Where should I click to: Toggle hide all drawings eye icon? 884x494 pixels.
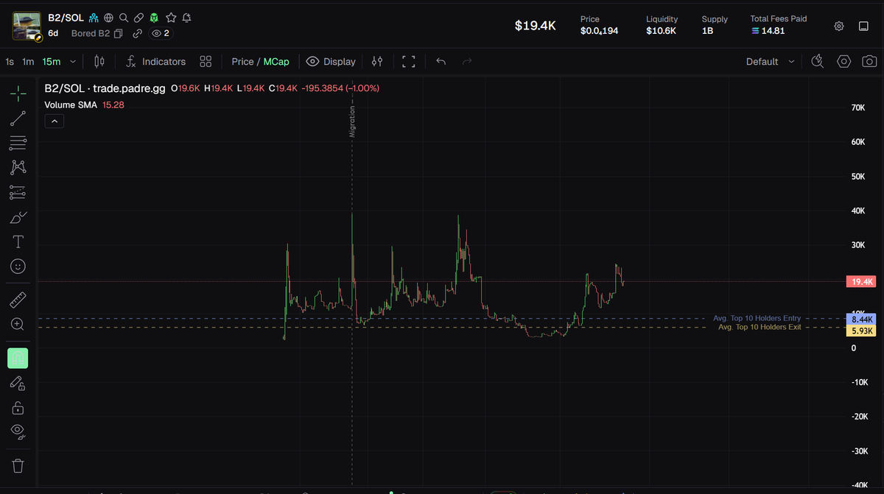[18, 431]
